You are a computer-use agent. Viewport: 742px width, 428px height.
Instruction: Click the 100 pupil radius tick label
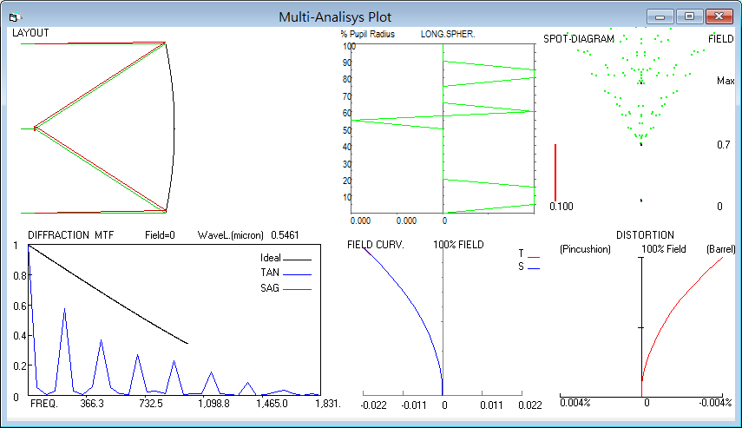point(349,46)
